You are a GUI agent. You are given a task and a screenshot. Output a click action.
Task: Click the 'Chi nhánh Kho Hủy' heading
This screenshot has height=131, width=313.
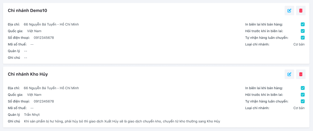pyautogui.click(x=28, y=74)
